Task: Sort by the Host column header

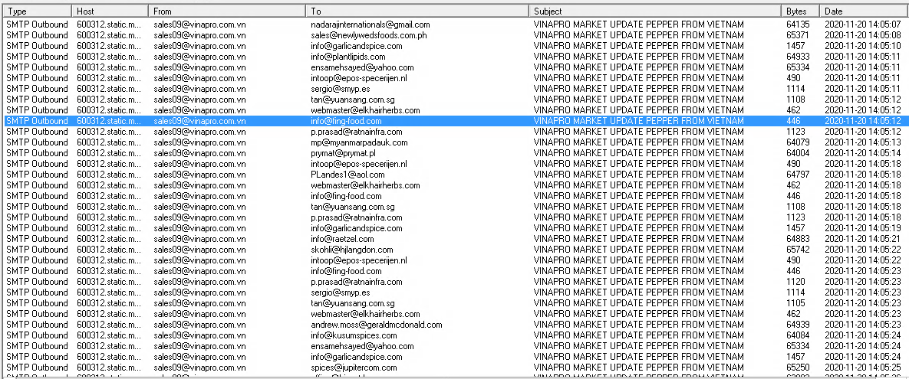Action: coord(110,11)
